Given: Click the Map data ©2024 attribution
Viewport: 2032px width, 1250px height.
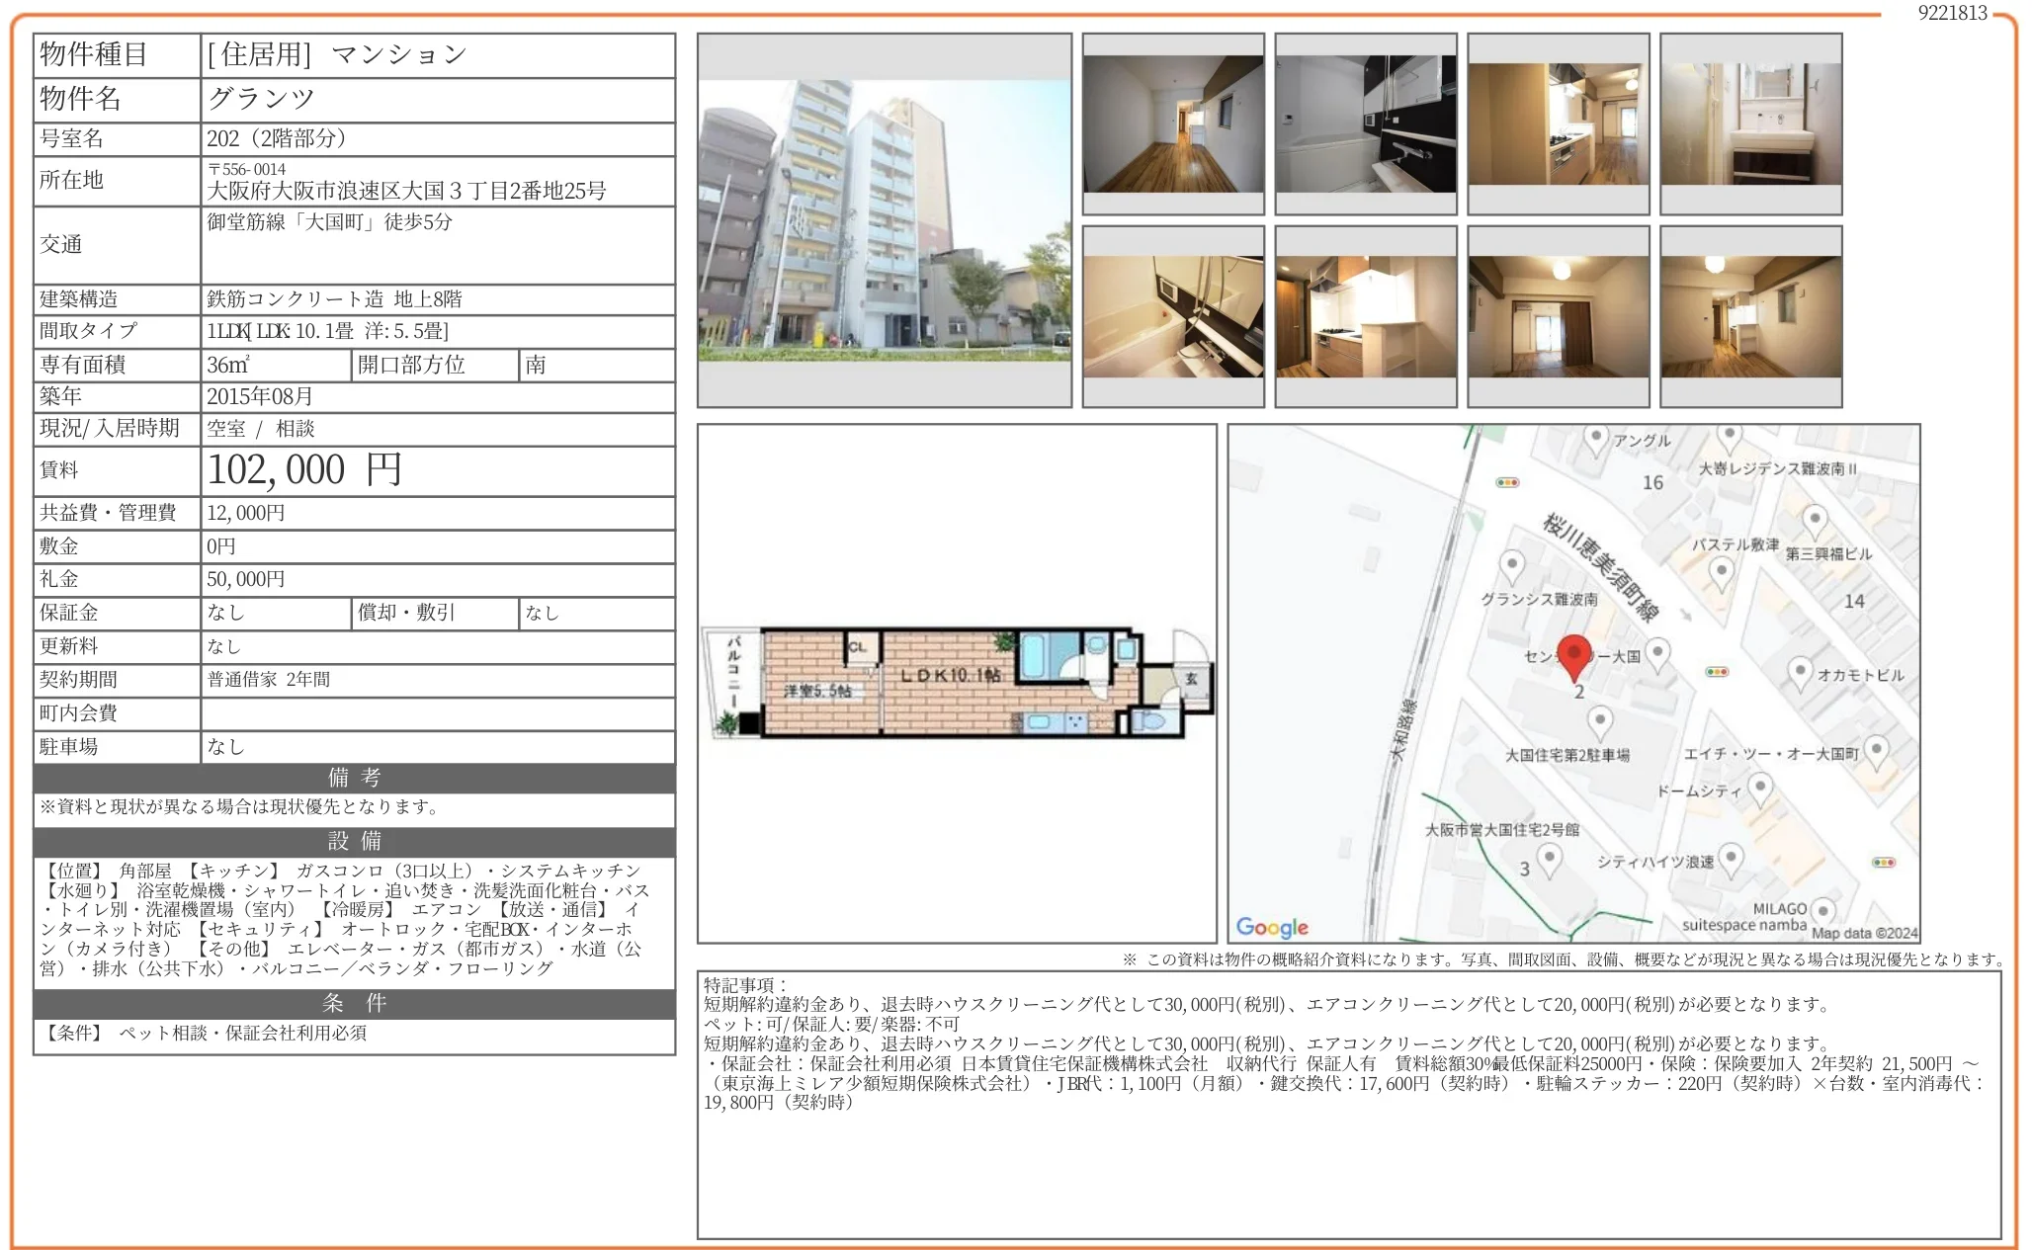Looking at the screenshot, I should click(1864, 933).
